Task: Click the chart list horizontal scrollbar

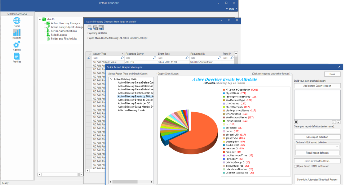Action: pos(131,182)
